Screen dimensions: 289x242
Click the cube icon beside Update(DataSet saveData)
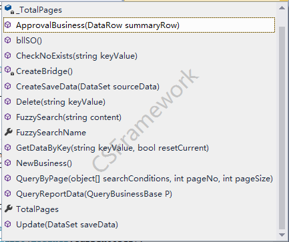pos(8,224)
